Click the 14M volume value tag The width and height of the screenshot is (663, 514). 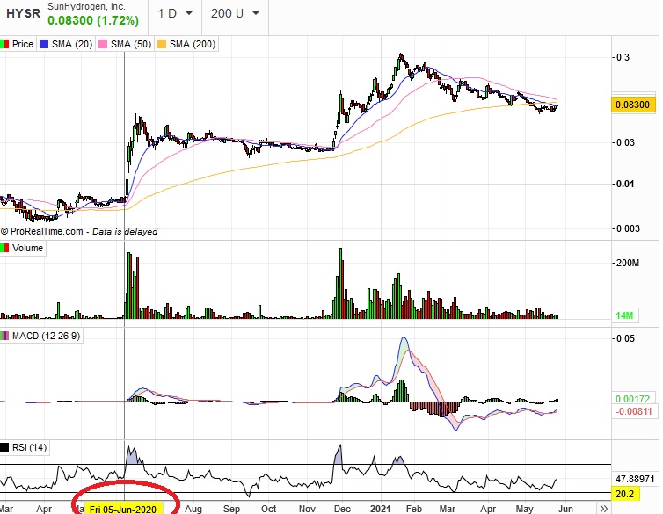point(624,315)
